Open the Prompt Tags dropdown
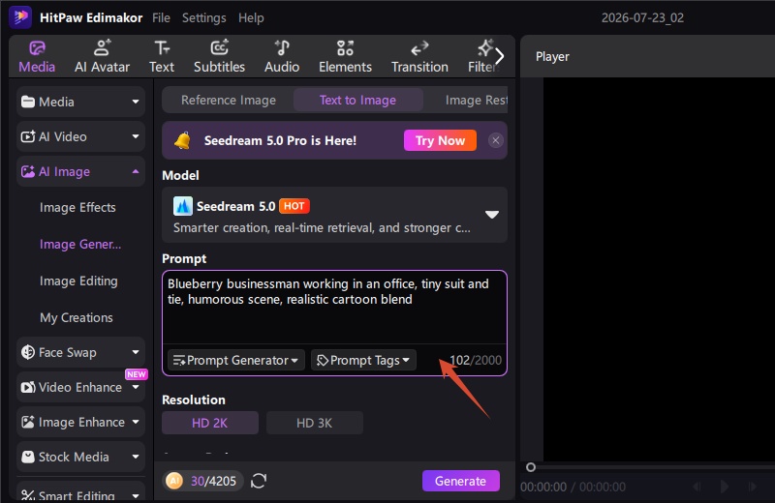The width and height of the screenshot is (775, 503). [363, 361]
